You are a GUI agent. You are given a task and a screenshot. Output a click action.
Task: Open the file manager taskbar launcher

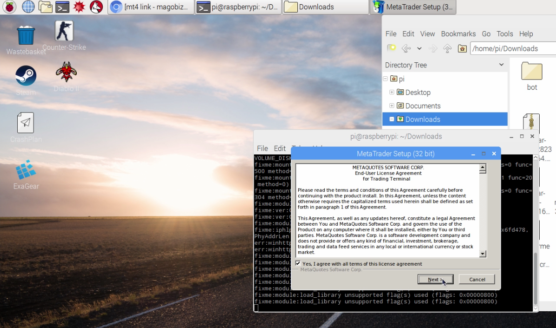[46, 7]
